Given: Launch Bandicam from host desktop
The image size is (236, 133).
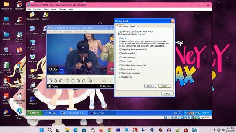Looking at the screenshot, I should point(19,6).
